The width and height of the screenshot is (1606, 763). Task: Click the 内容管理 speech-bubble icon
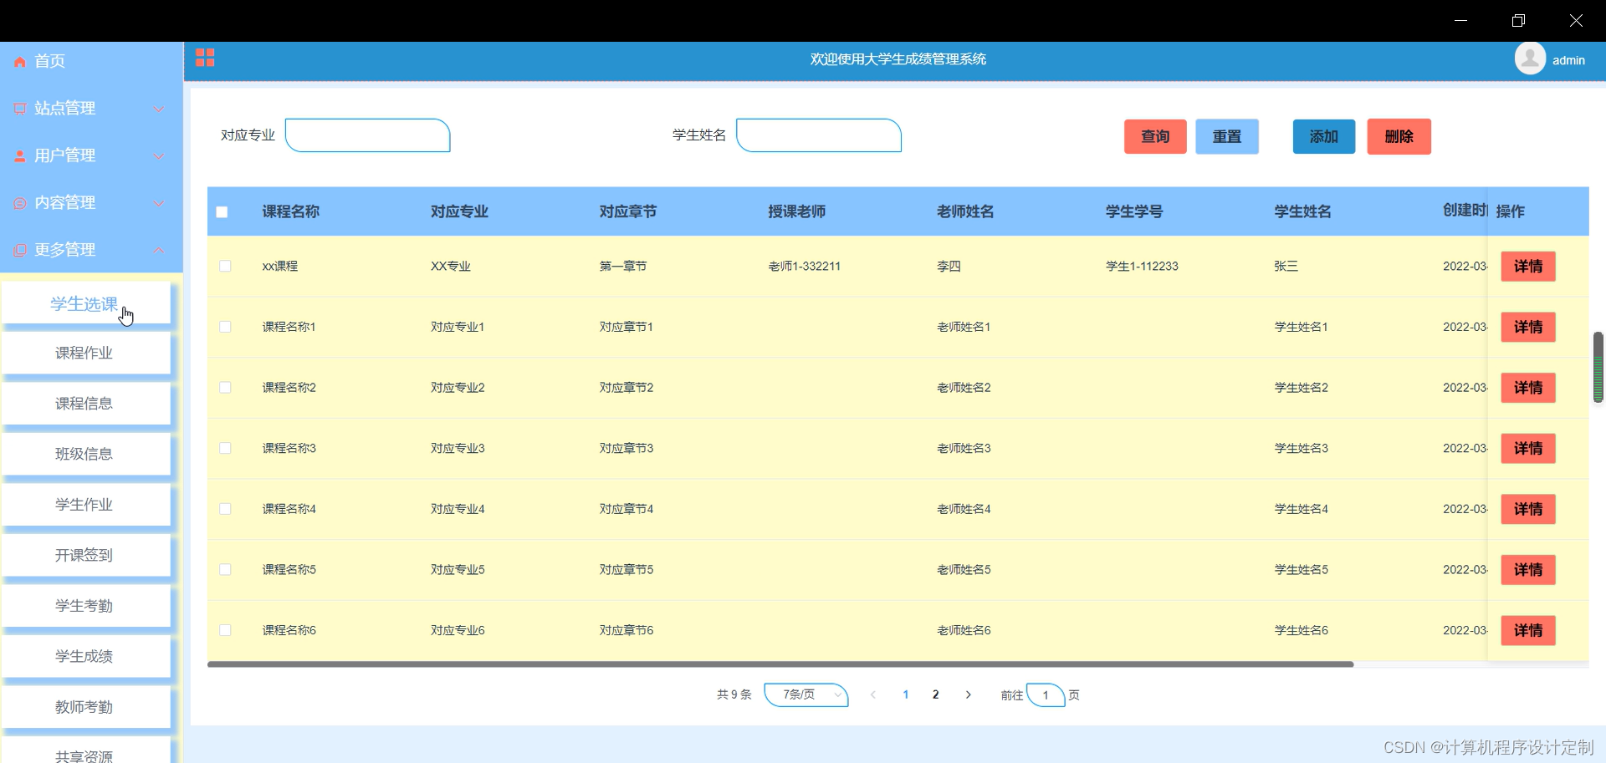click(x=18, y=202)
